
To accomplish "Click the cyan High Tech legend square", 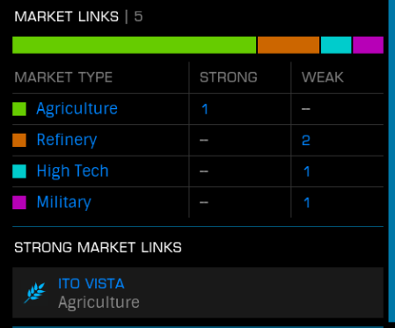I will tap(19, 171).
